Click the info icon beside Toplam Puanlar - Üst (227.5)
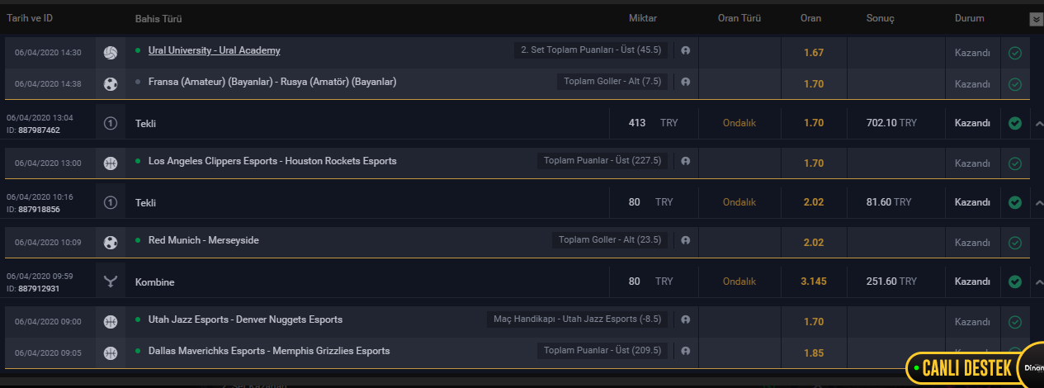The image size is (1044, 388). click(x=685, y=162)
